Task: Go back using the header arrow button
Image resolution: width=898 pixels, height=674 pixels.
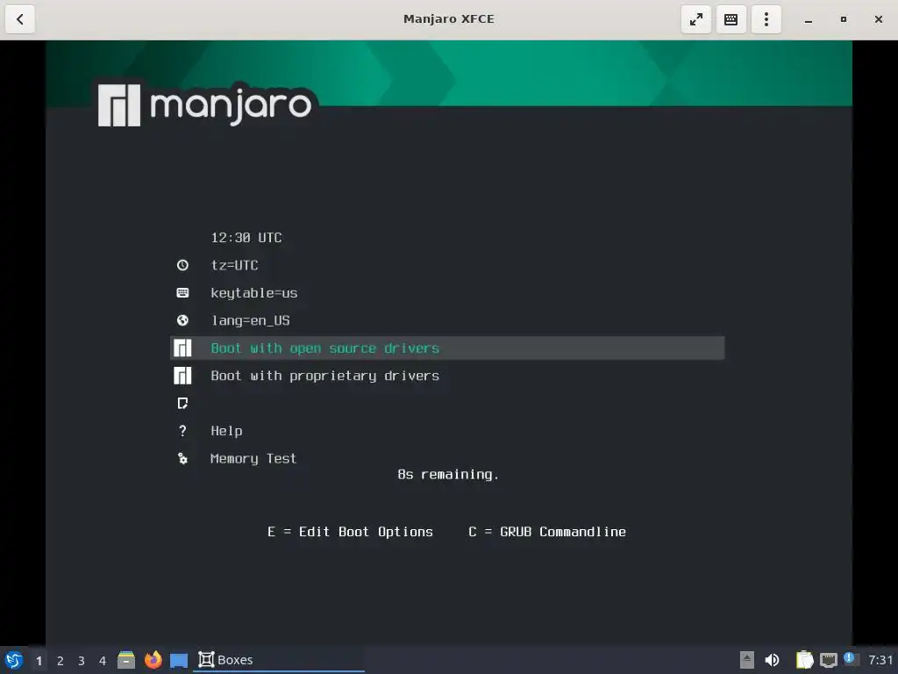Action: [20, 19]
